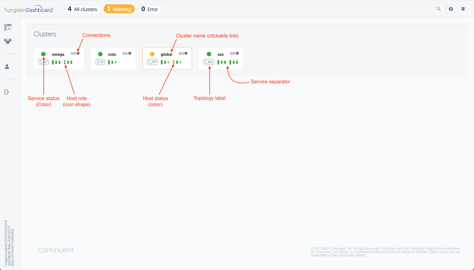Open the notifications bell icon
Viewport: 474px width, 270px height.
[x=463, y=9]
